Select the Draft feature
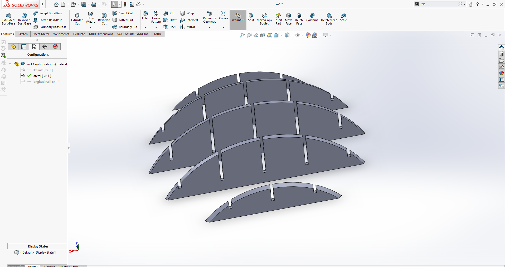This screenshot has height=267, width=505. pyautogui.click(x=170, y=20)
